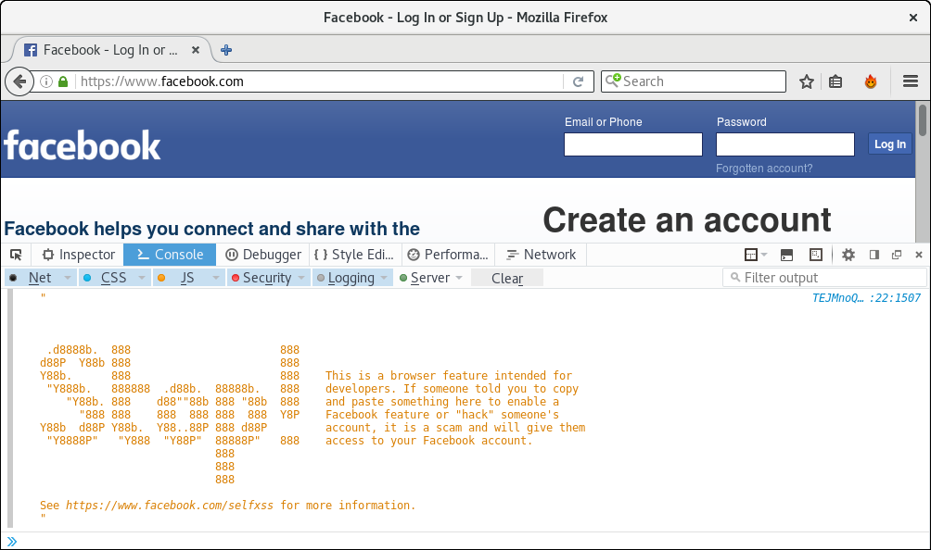This screenshot has width=931, height=550.
Task: Expand the JS filter dropdown arrow
Action: [215, 278]
